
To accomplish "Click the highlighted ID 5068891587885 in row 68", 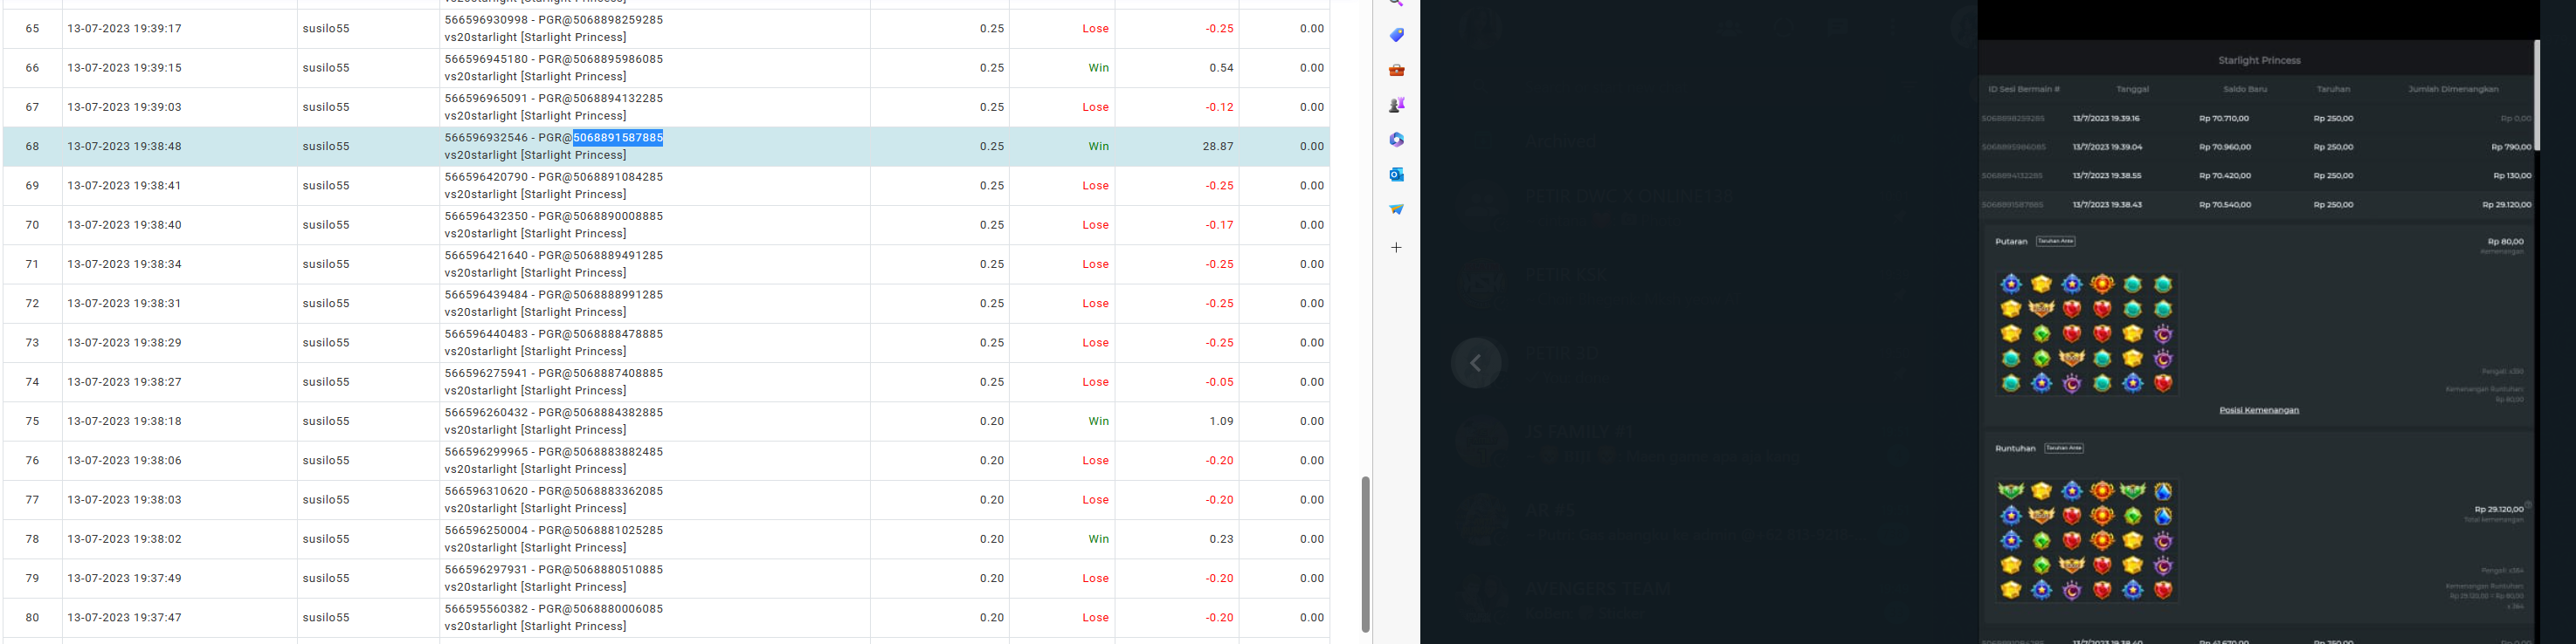I will 618,138.
